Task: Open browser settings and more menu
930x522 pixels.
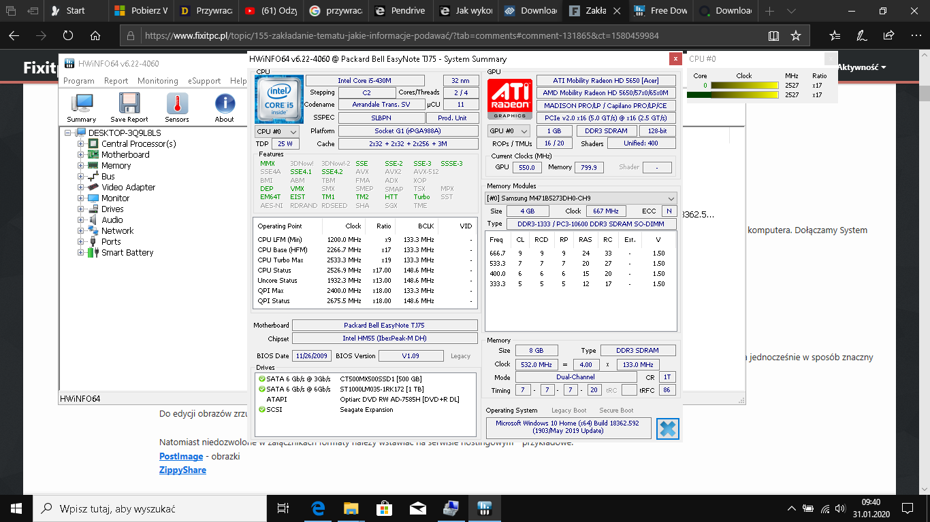Action: [915, 36]
